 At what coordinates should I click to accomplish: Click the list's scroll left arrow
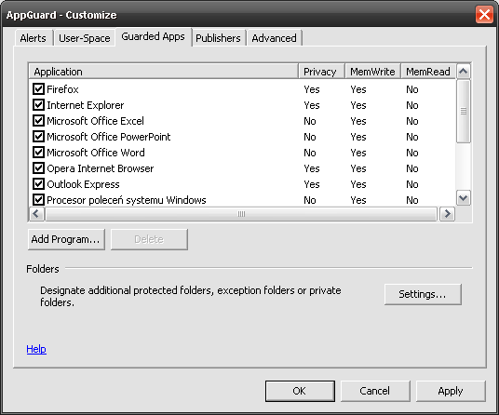pos(36,214)
